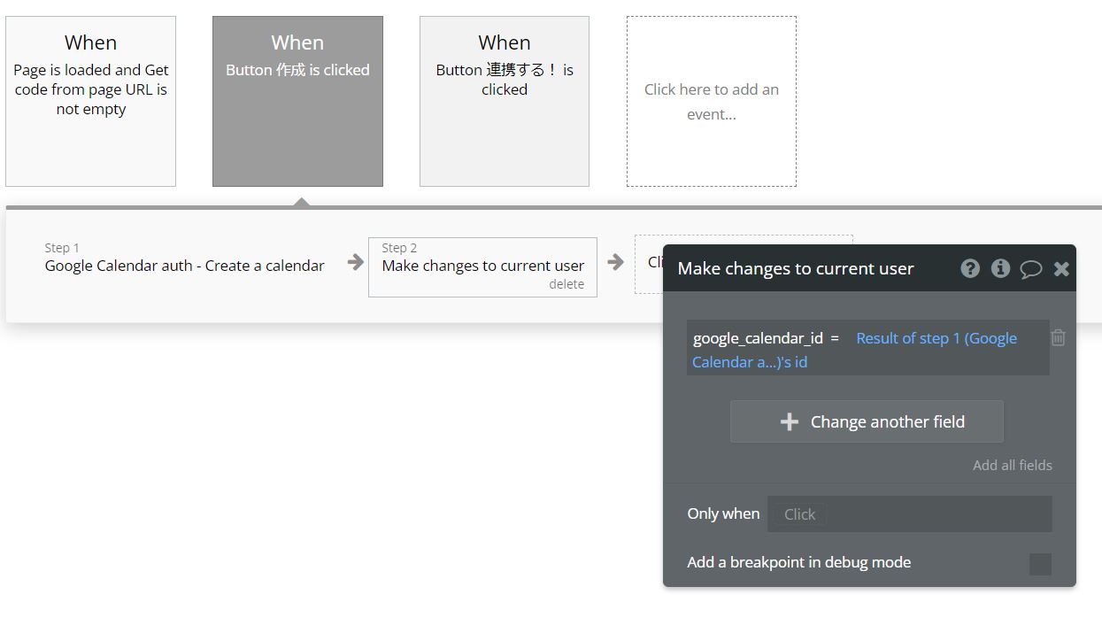Open Step 1 Google Calendar Create a calendar

[184, 266]
